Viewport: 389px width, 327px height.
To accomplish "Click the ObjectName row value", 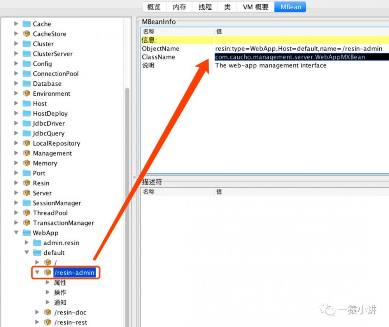I will [299, 49].
